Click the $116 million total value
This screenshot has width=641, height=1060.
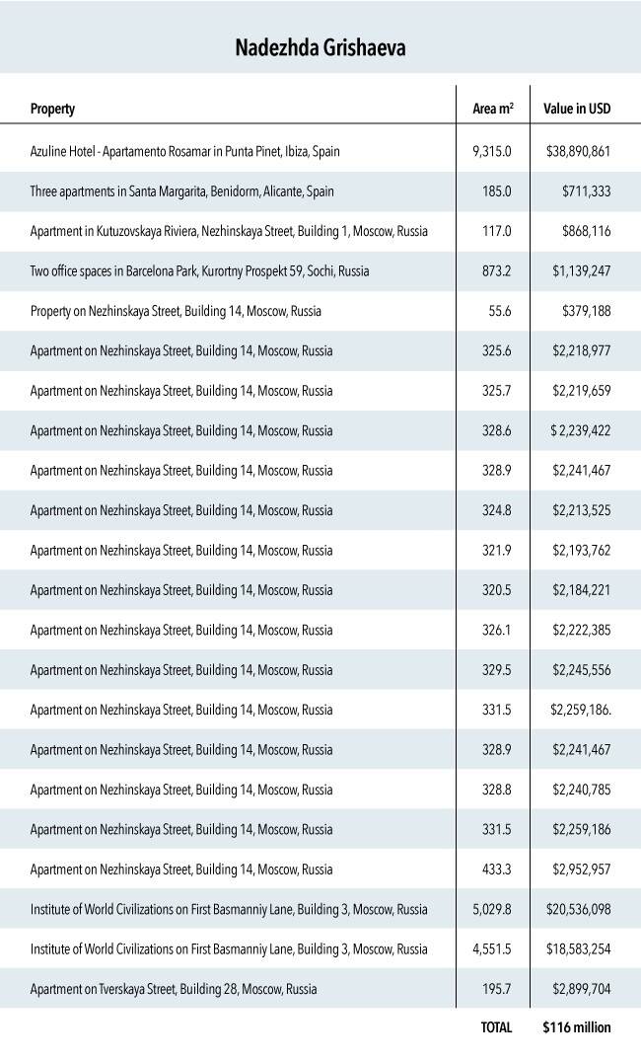(577, 1027)
